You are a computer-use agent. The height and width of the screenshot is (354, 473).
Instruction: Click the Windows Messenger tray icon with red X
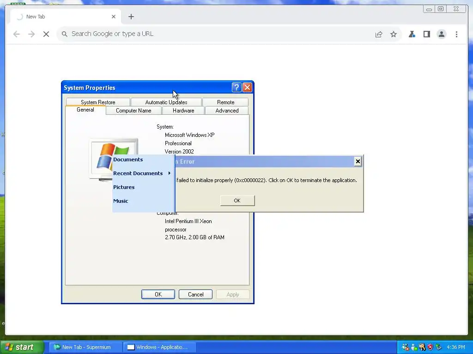click(405, 347)
